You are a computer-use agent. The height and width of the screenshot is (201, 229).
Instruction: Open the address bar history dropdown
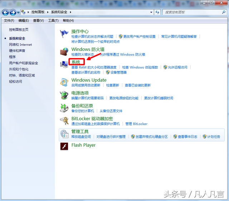(151, 12)
